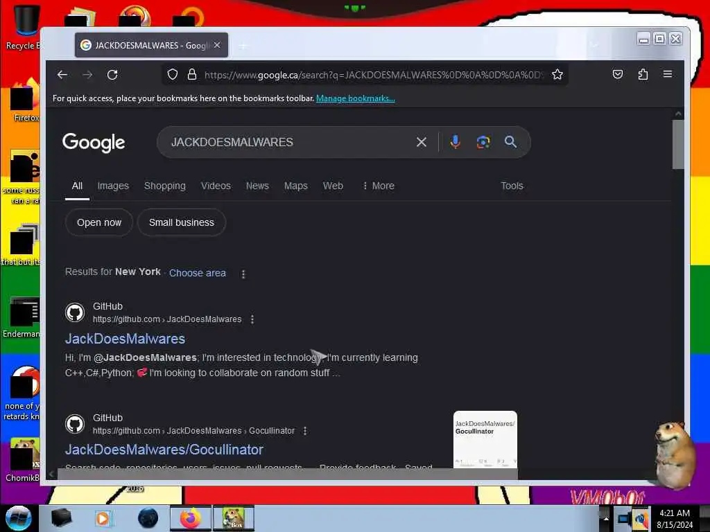Click the horizontal scrollbar at page bottom
The image size is (710, 532).
(288, 474)
